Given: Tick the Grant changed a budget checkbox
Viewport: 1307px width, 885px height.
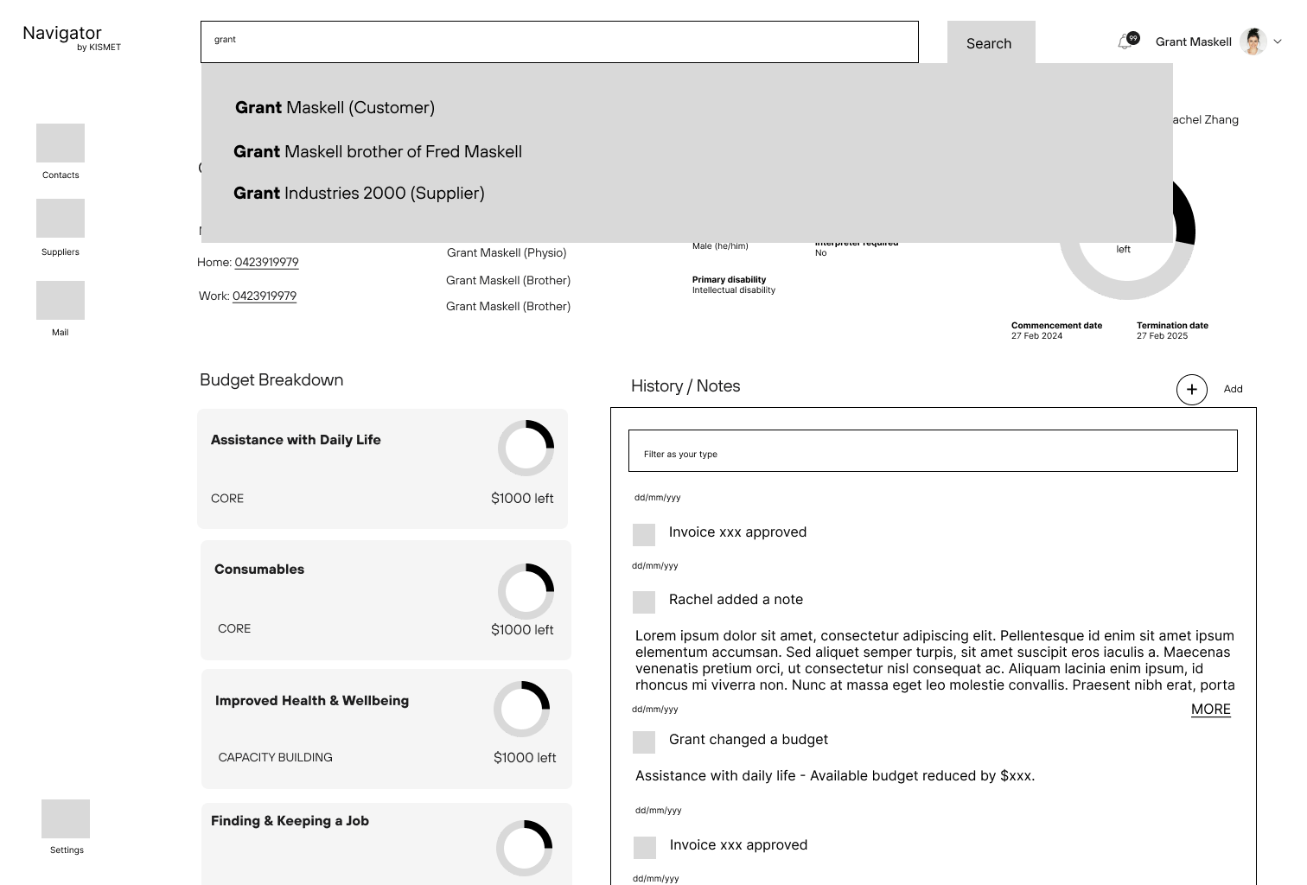Looking at the screenshot, I should point(644,742).
